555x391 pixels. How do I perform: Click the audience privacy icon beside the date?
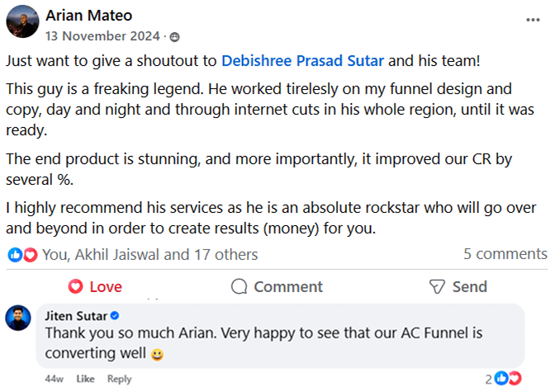(x=174, y=37)
